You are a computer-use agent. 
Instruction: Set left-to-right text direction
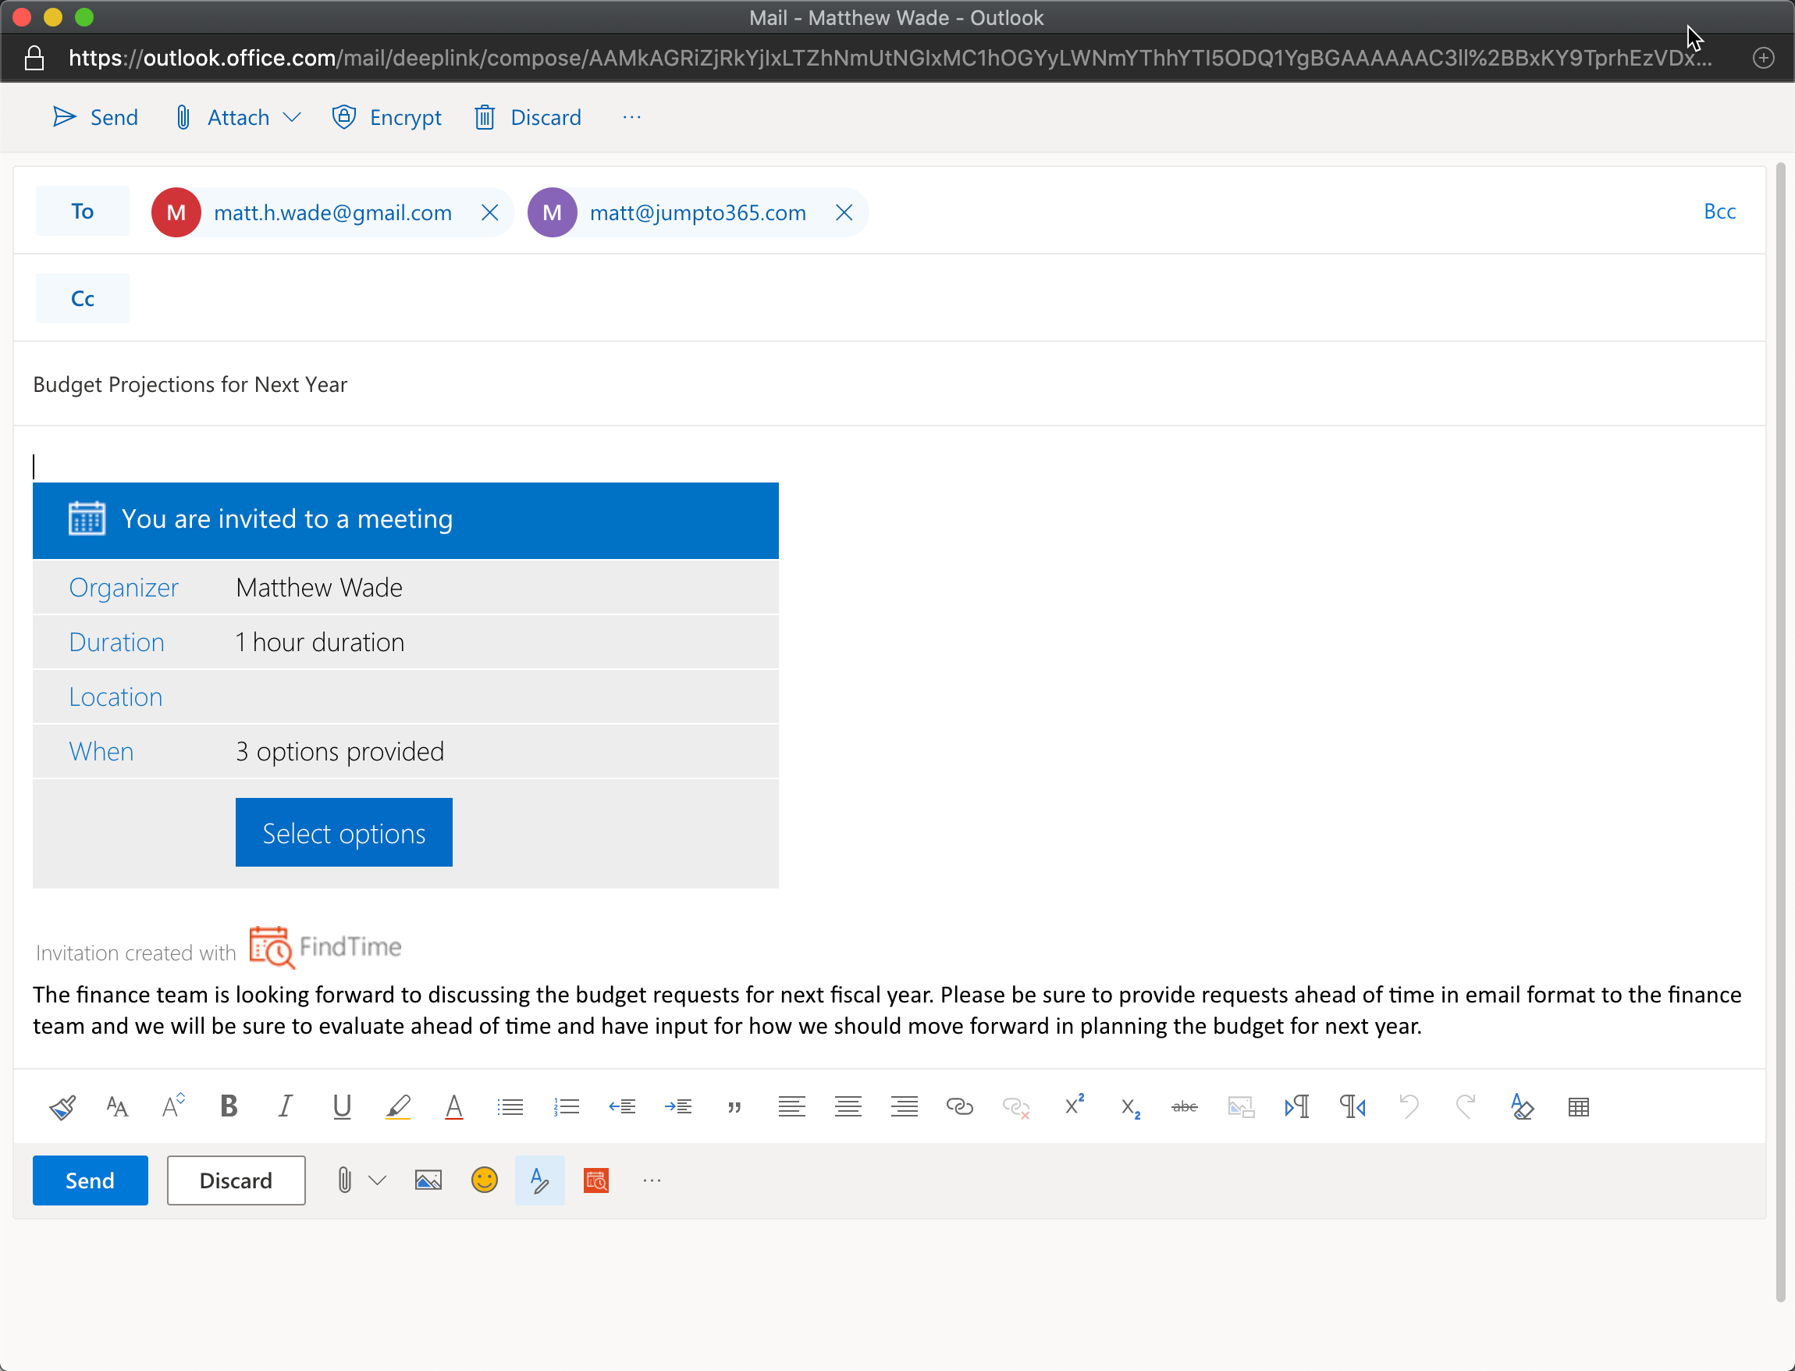[1297, 1106]
